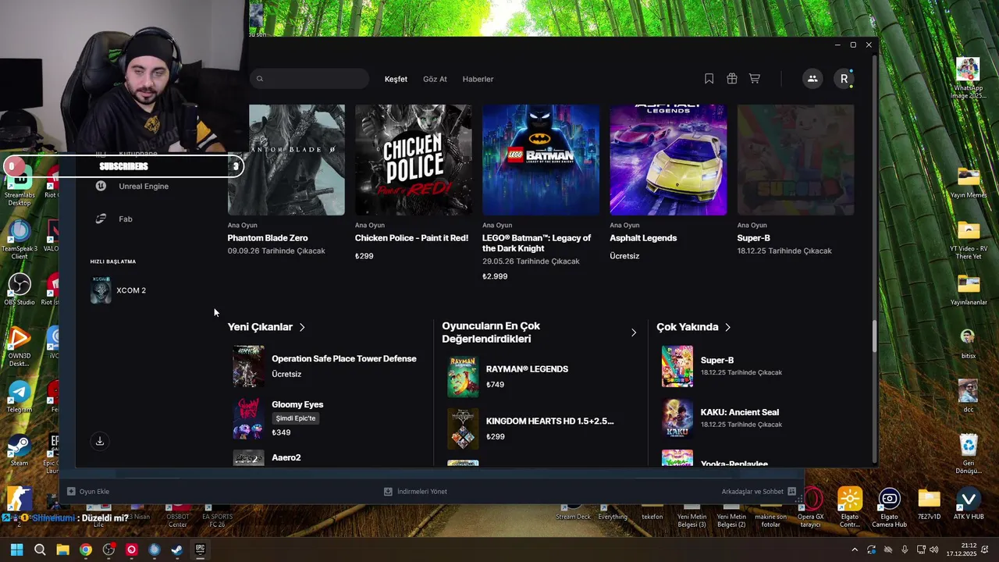Open the Çok Yakında heading link
Viewport: 999px width, 562px height.
688,327
